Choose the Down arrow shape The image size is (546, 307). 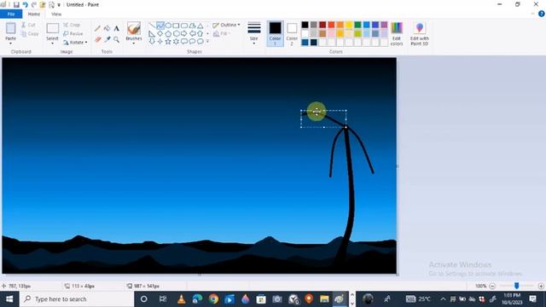pyautogui.click(x=152, y=42)
